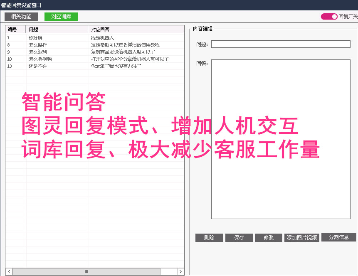Click the left arrow of horizontal scrollbar
358x276 pixels.
tap(9, 272)
